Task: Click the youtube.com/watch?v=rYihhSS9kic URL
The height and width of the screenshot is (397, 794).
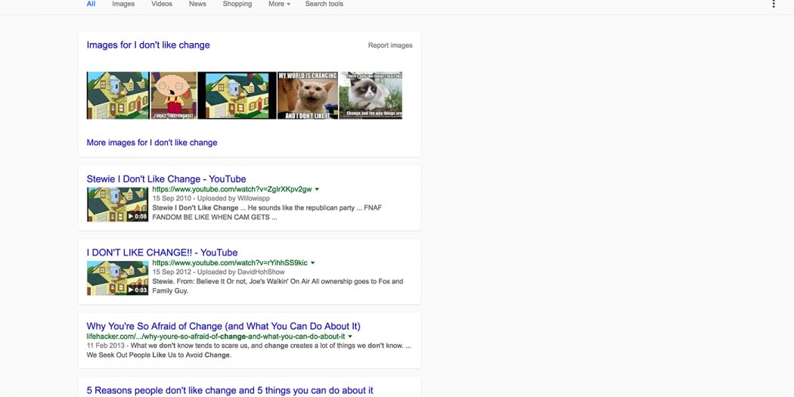Action: pyautogui.click(x=230, y=263)
